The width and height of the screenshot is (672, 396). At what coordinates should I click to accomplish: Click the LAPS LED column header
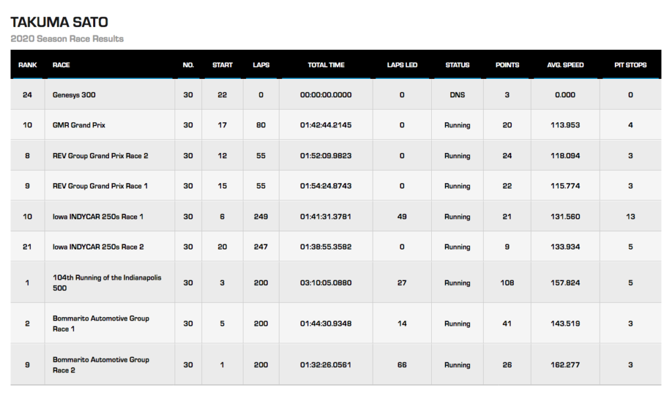pos(402,65)
